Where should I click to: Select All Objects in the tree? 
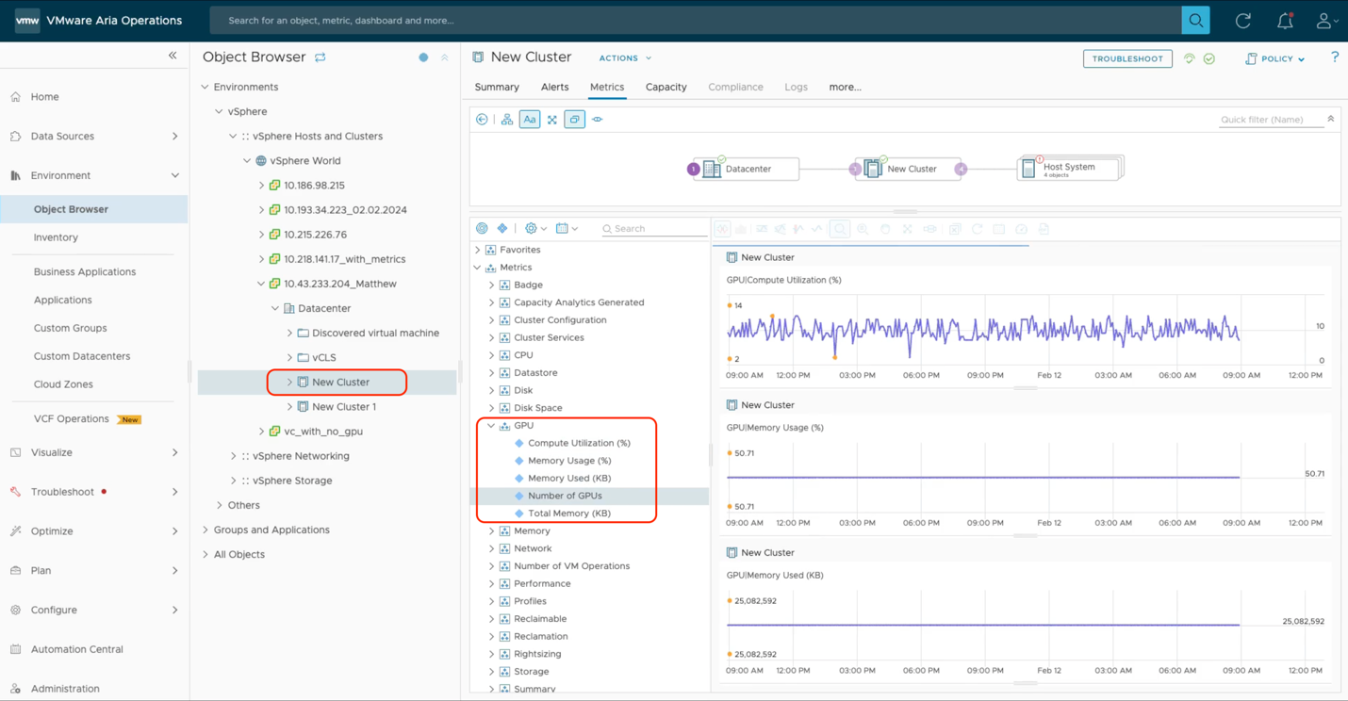point(238,554)
